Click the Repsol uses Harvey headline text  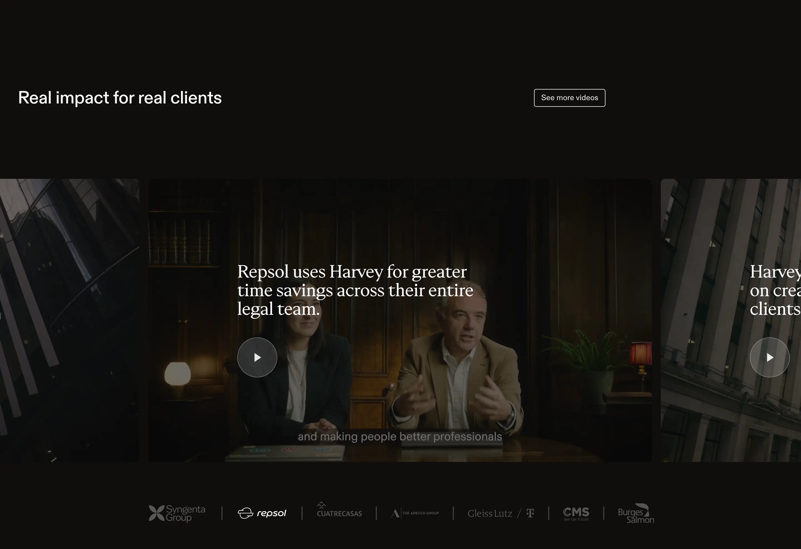(x=355, y=290)
